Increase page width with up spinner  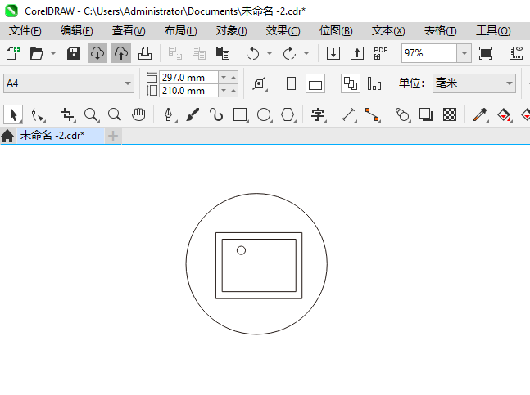tap(233, 77)
